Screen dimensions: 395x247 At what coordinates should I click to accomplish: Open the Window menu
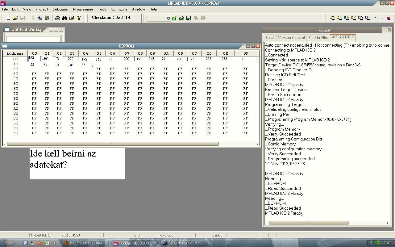138,9
